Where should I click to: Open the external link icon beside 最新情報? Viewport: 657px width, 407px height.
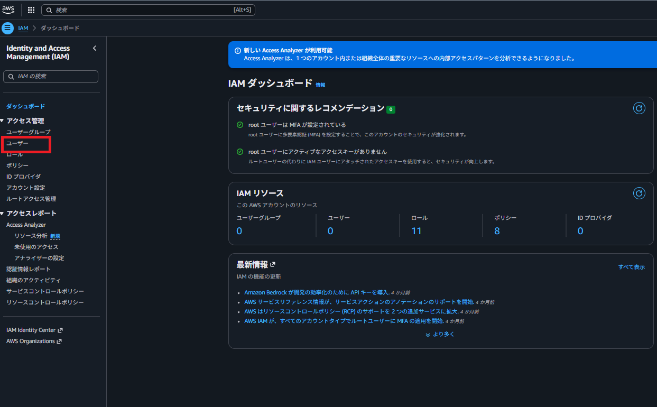273,263
